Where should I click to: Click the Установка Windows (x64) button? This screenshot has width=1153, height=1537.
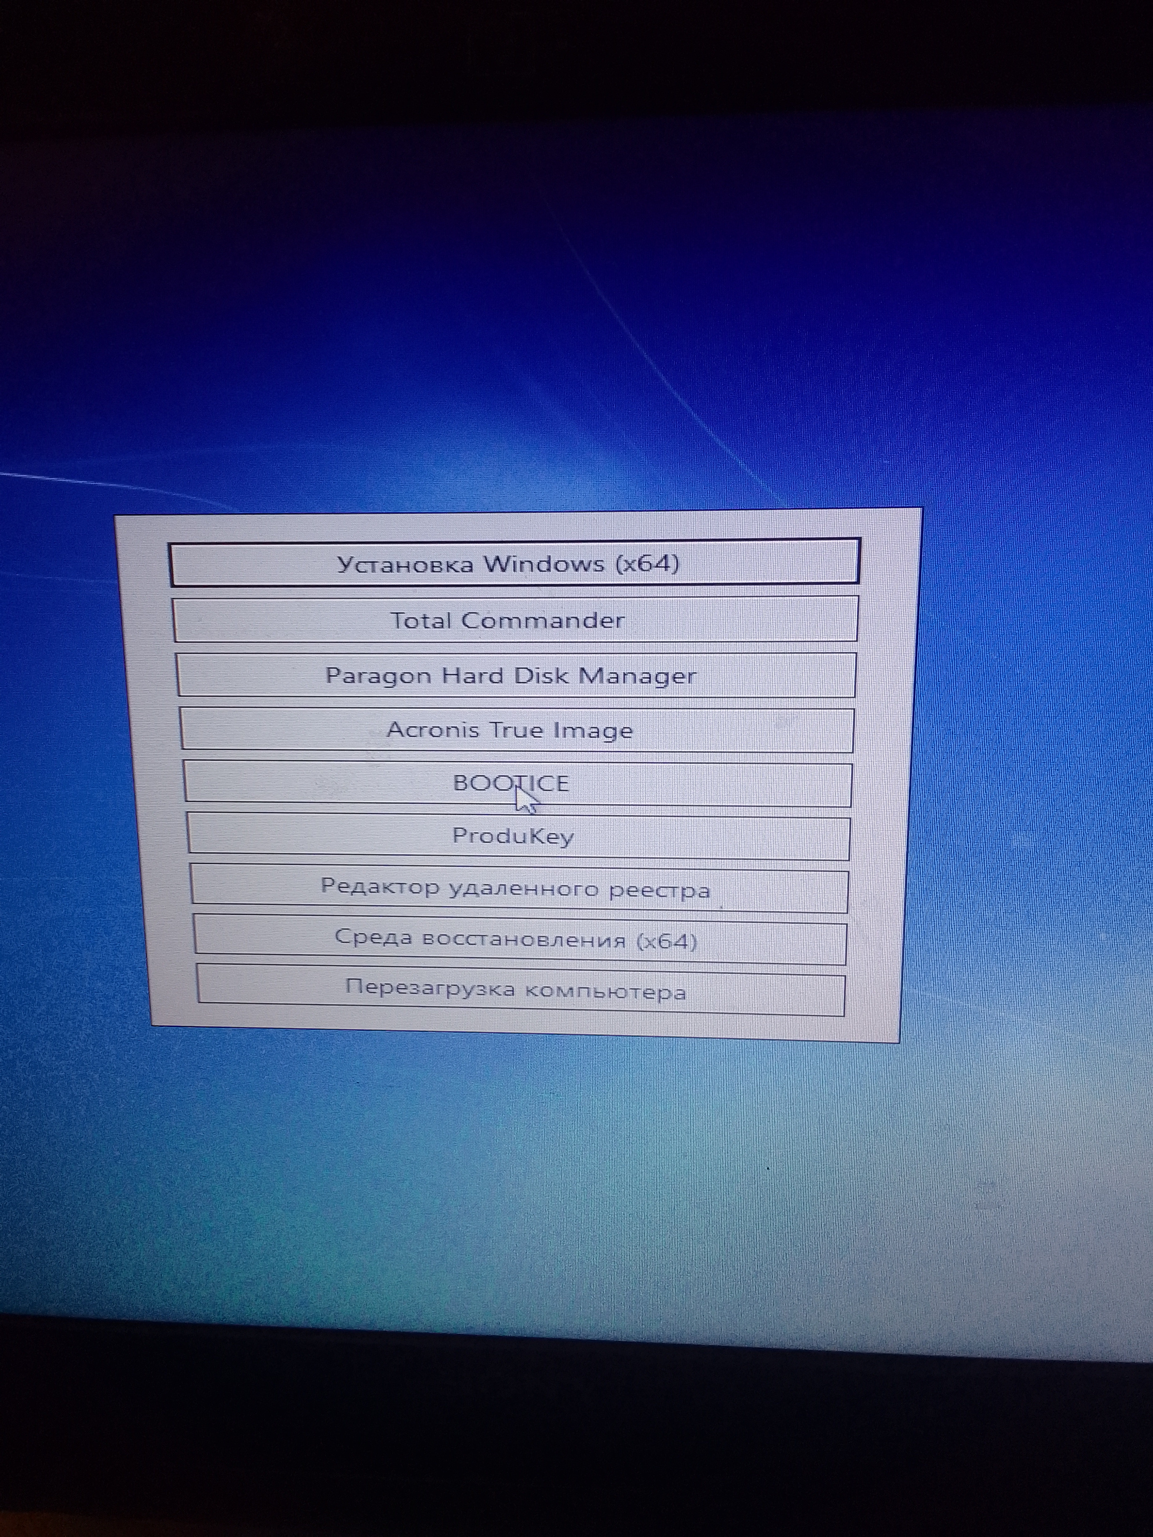pos(514,562)
